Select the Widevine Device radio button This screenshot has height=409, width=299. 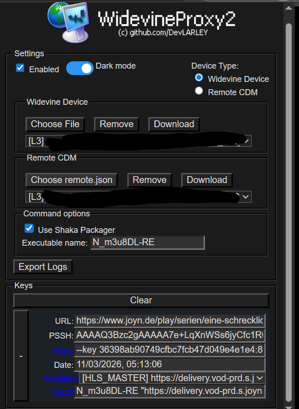[199, 77]
